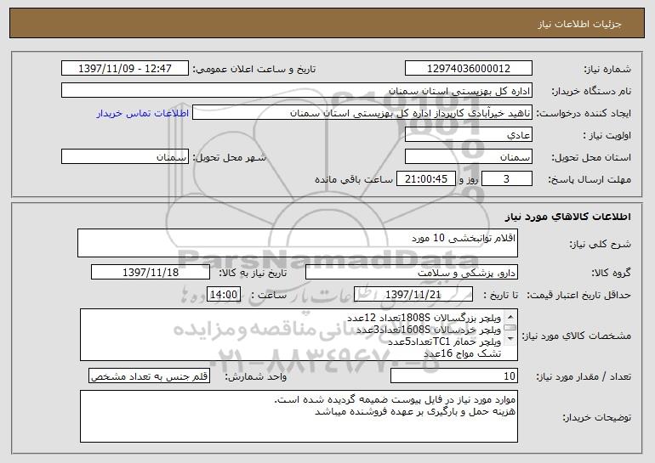The image size is (655, 463).
Task: Click the گروه کالا field
Action: (x=412, y=272)
